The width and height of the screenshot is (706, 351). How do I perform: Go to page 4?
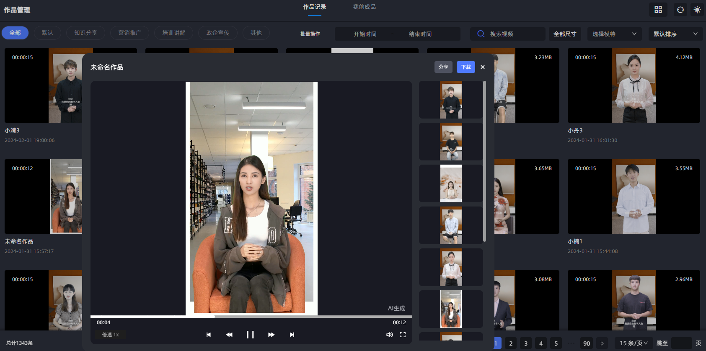[x=541, y=343]
